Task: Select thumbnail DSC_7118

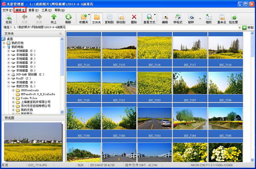Action: (x=225, y=50)
